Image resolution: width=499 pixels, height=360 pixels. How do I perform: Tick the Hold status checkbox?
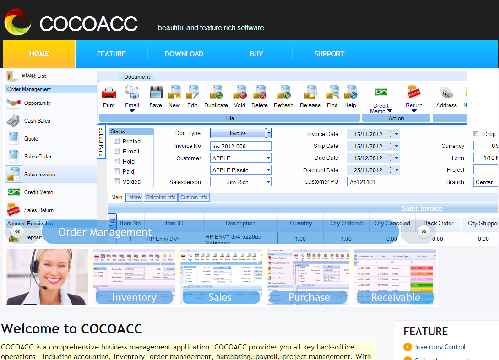click(117, 161)
